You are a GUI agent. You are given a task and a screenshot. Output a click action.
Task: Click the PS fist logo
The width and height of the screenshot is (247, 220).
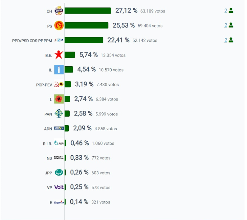pyautogui.click(x=59, y=25)
